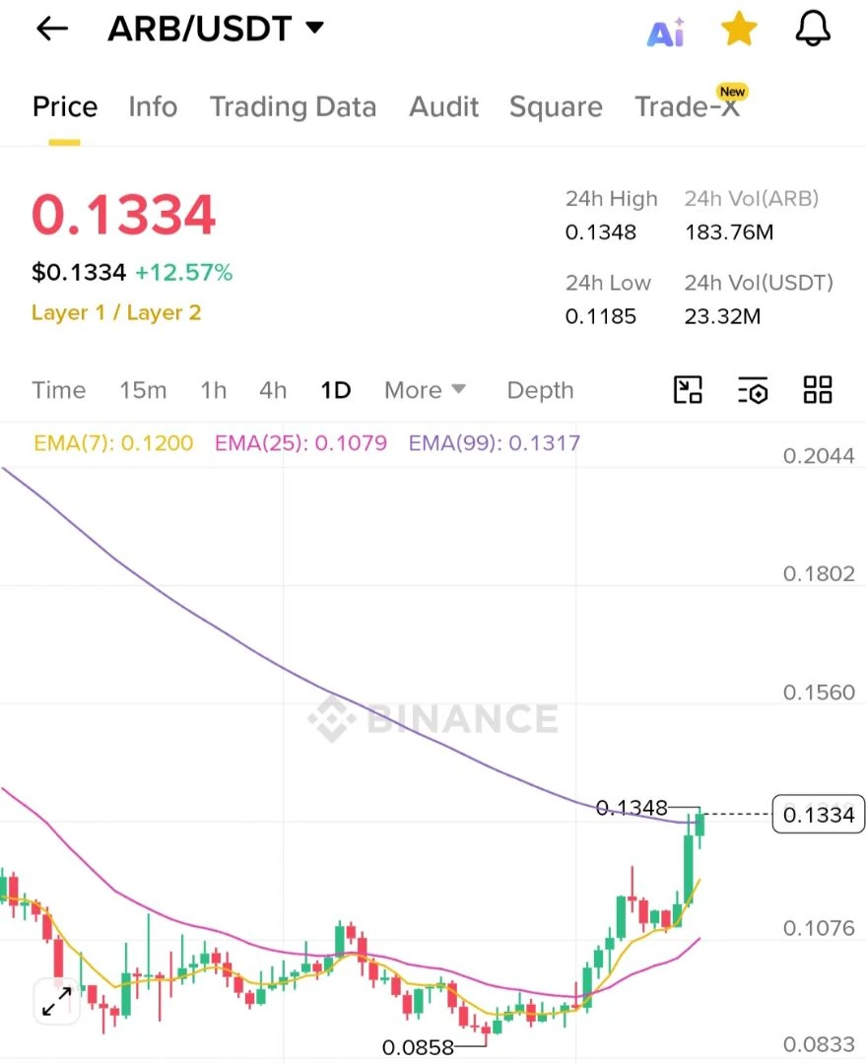This screenshot has width=866, height=1064.
Task: Open the Depth chart view
Action: 540,390
